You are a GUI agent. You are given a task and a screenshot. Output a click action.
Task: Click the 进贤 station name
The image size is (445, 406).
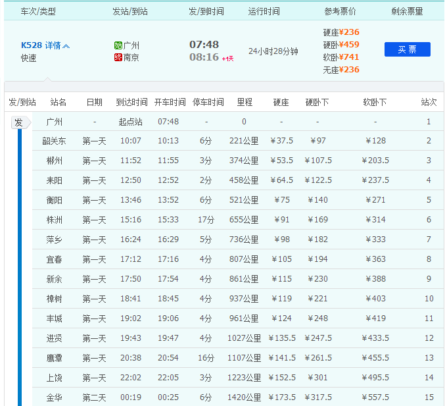[54, 338]
